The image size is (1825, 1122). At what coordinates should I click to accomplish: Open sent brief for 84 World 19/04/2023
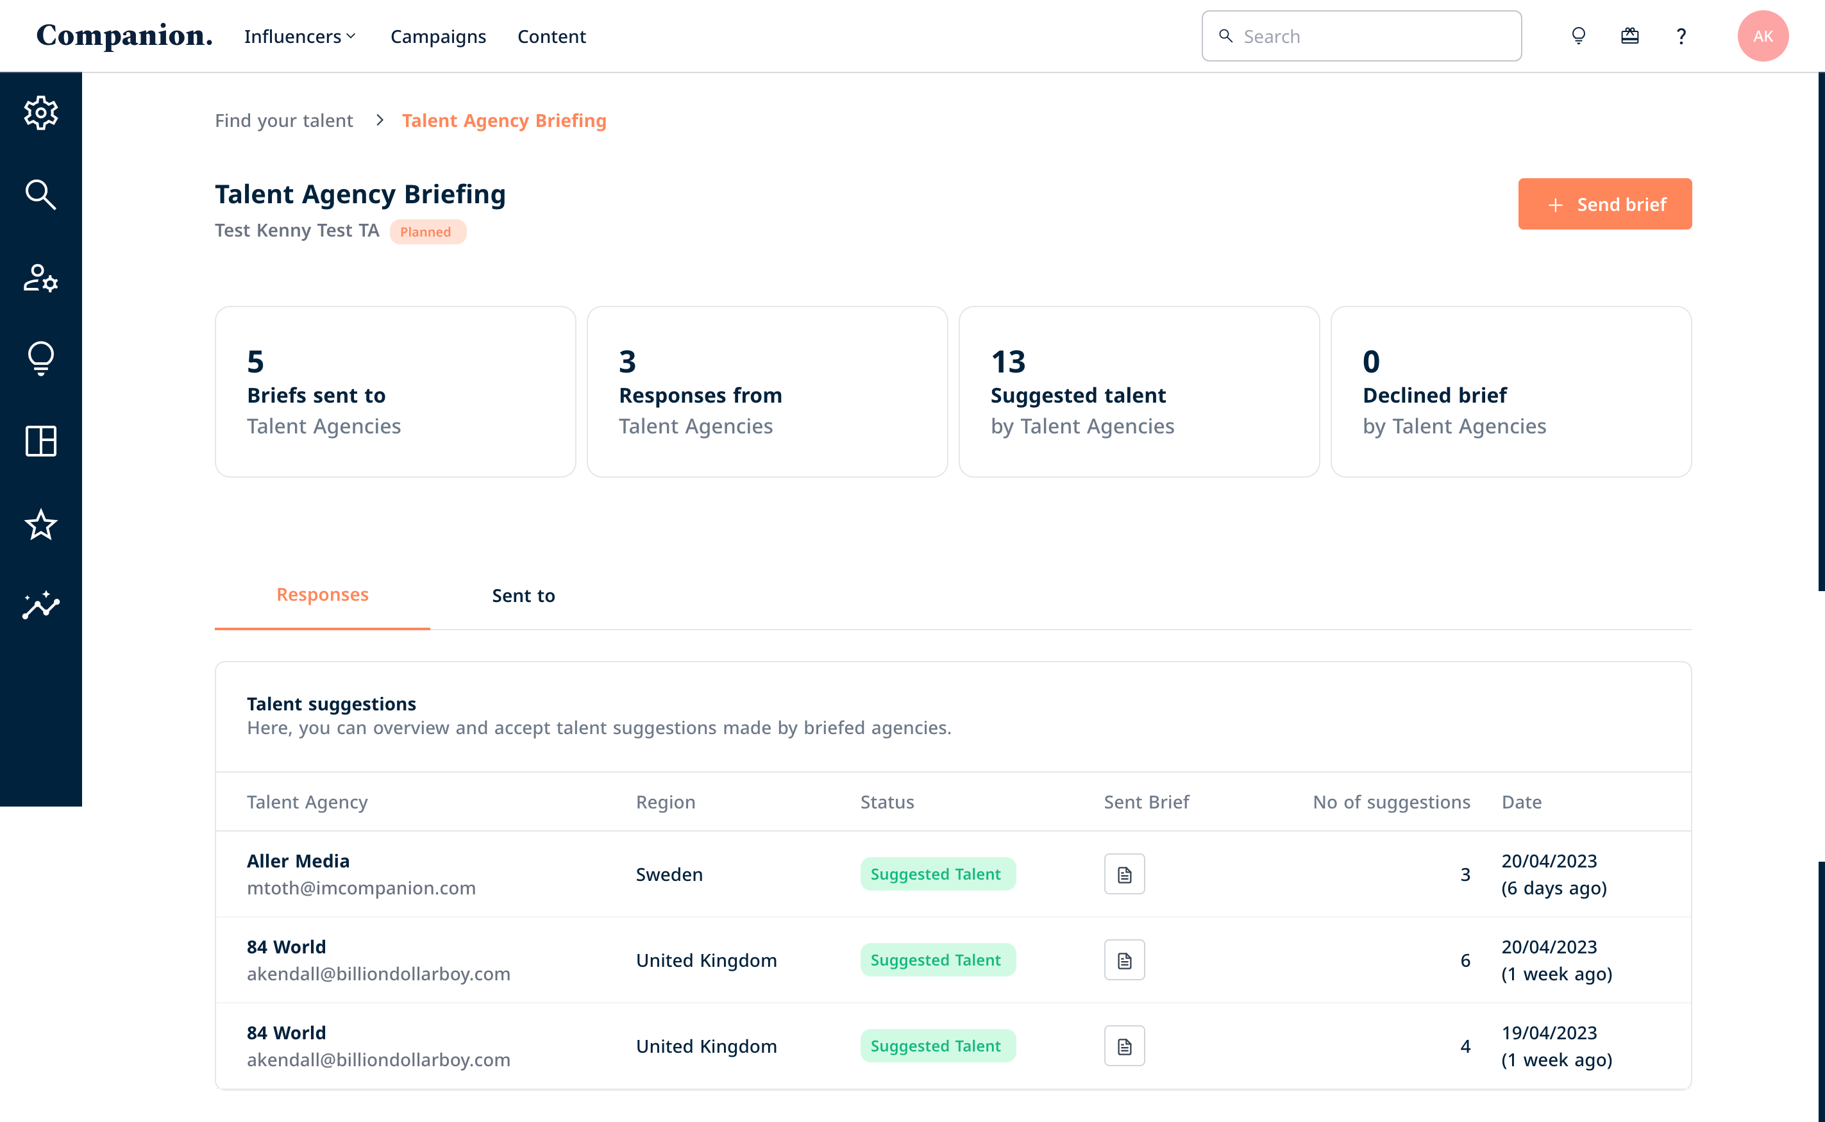tap(1123, 1046)
